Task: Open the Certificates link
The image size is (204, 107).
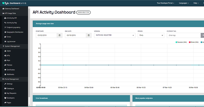Action: pos(11,70)
